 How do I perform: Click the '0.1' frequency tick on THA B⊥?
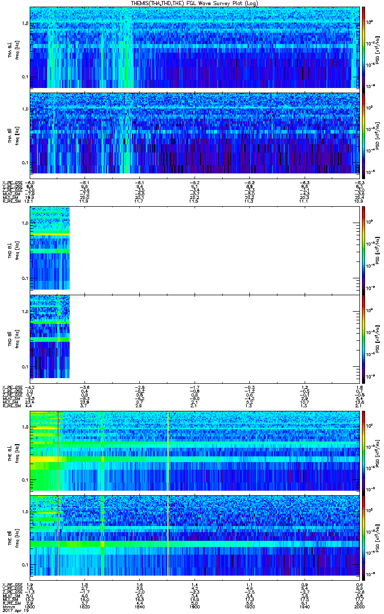25,77
